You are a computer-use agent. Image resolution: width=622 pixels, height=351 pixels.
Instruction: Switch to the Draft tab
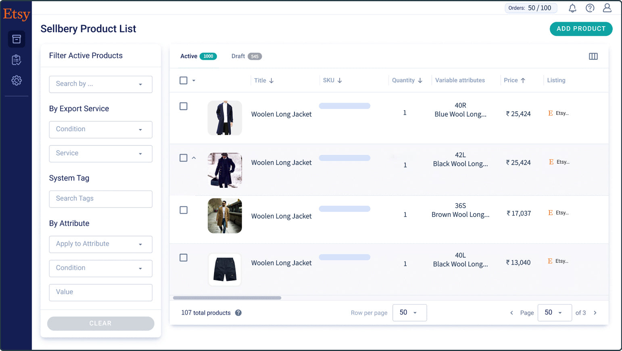click(x=246, y=56)
